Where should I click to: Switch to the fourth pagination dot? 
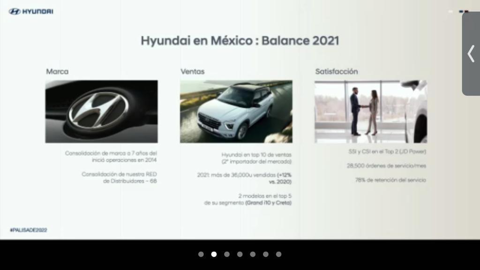pyautogui.click(x=240, y=254)
